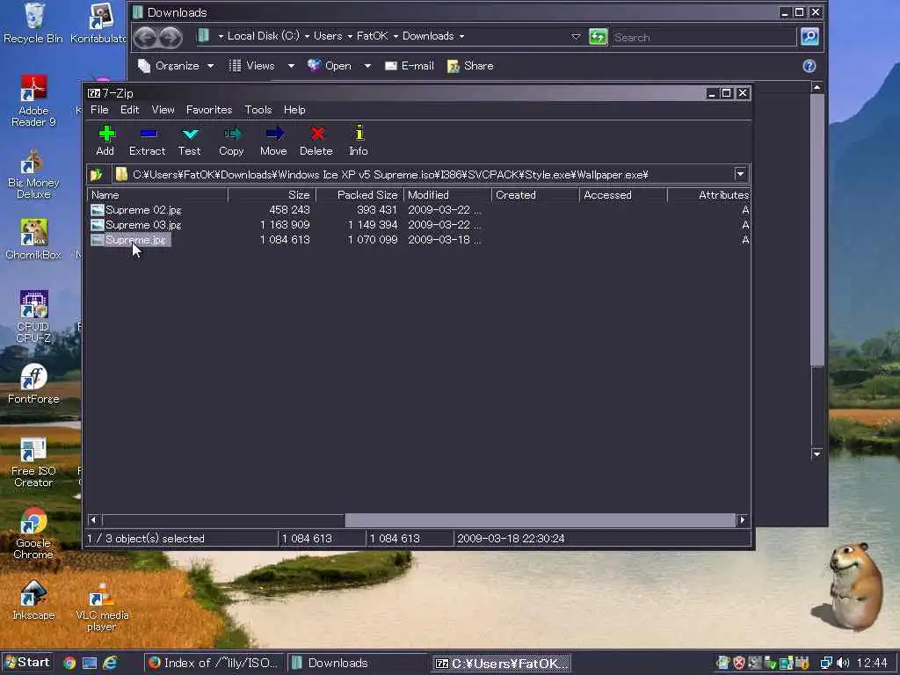The width and height of the screenshot is (900, 675).
Task: Click the Chrome quick launch icon in taskbar
Action: coord(69,663)
